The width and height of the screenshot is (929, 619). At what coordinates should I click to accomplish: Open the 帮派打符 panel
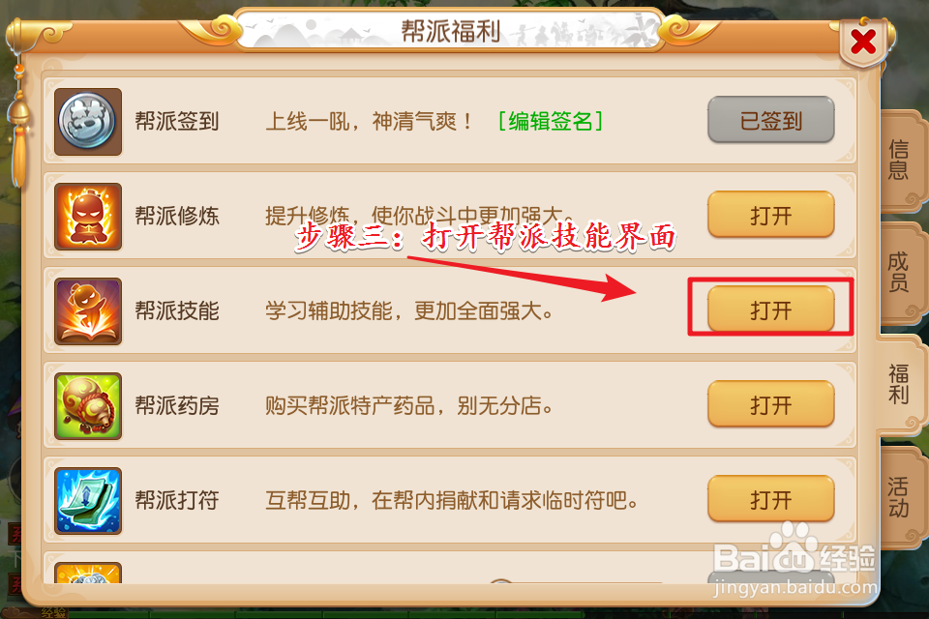(771, 499)
